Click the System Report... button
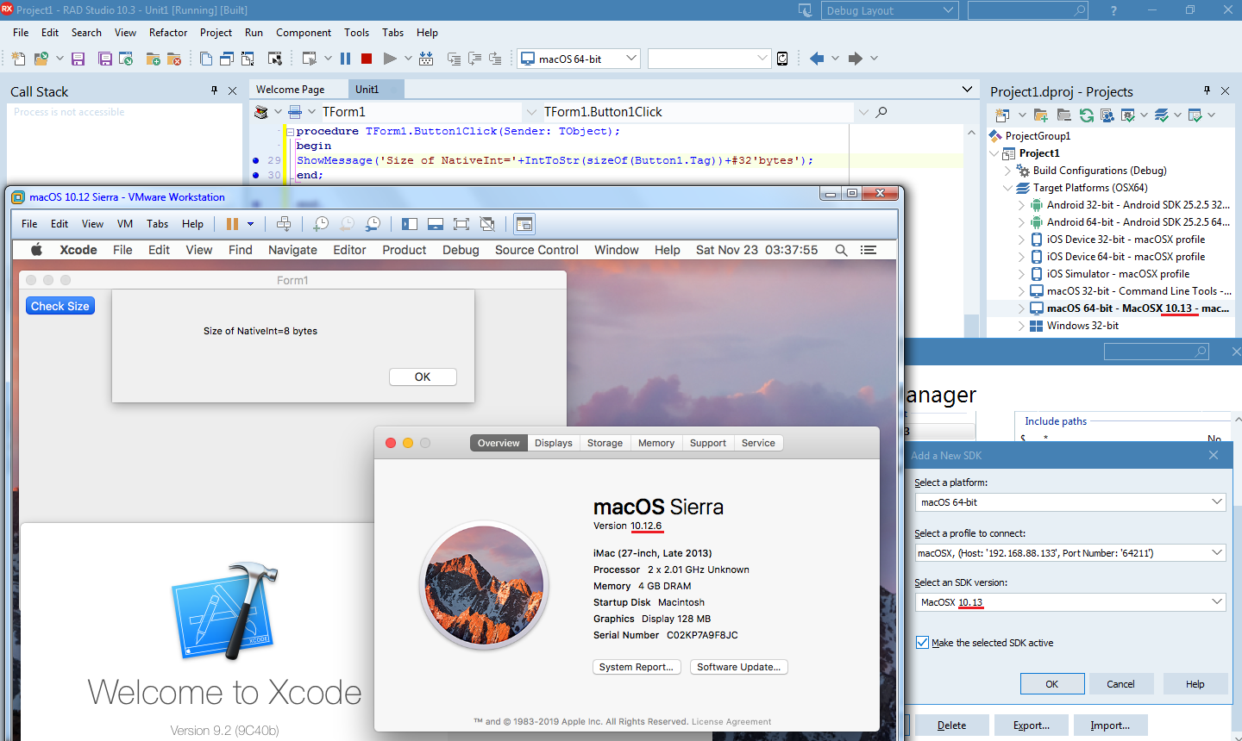The width and height of the screenshot is (1242, 741). [x=637, y=667]
